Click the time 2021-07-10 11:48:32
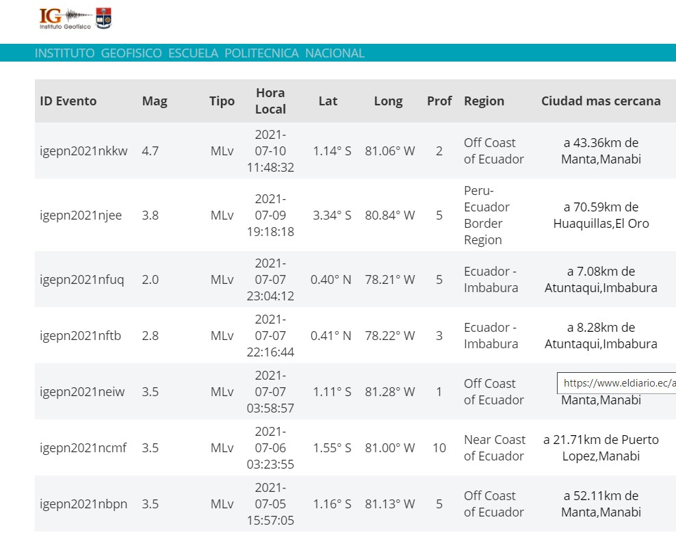676x535 pixels. coord(270,151)
